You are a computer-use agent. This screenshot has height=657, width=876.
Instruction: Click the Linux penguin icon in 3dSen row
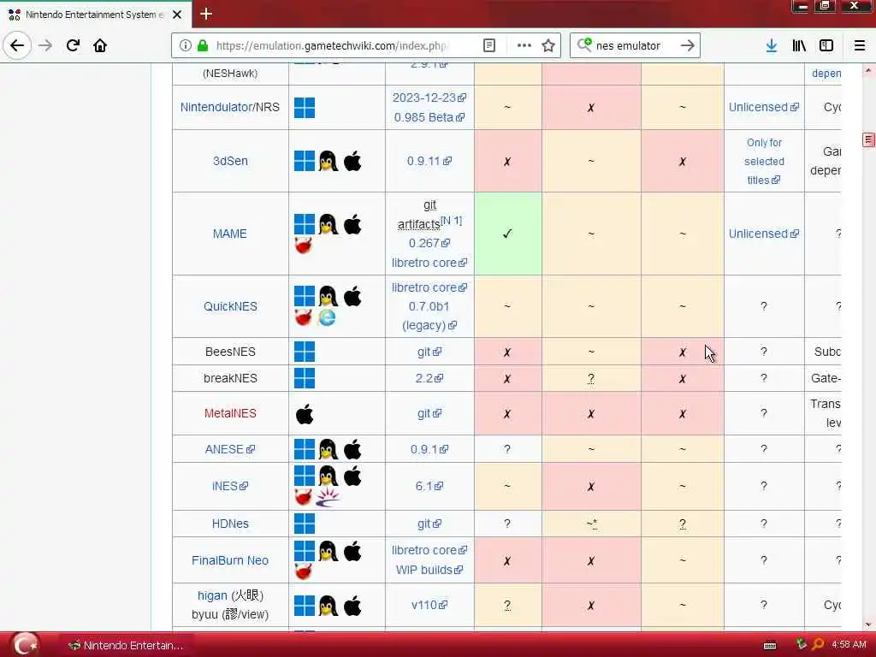coord(328,161)
